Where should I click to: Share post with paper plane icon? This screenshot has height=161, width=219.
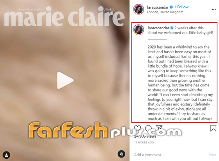(159, 128)
